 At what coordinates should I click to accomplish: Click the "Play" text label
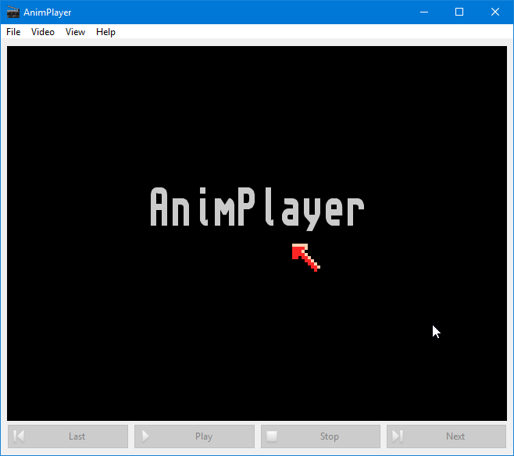[204, 436]
